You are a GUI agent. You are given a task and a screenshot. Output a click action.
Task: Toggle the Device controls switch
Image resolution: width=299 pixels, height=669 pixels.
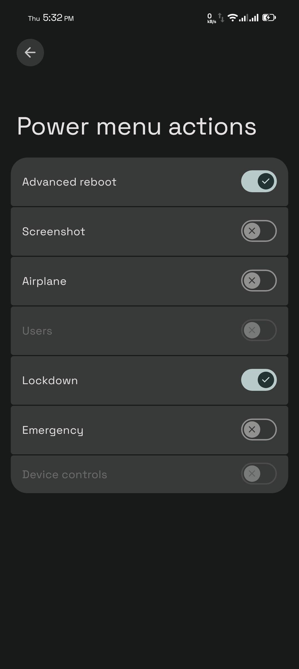[259, 474]
